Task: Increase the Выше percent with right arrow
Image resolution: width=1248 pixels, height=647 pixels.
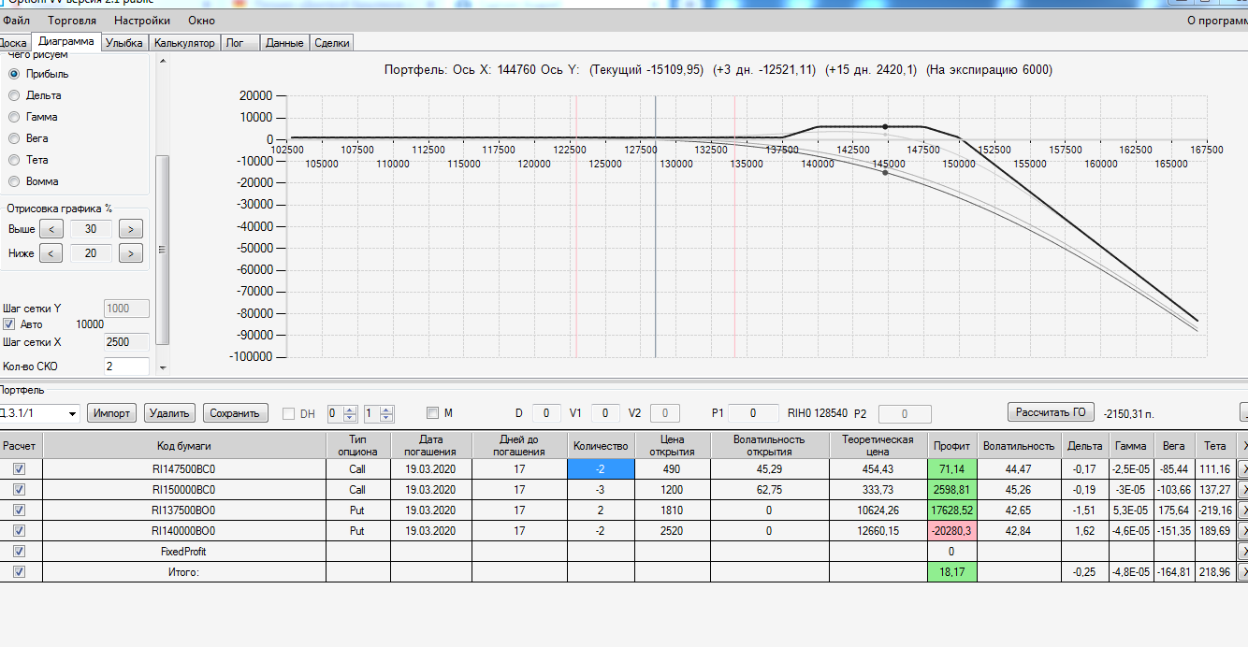Action: (x=131, y=229)
